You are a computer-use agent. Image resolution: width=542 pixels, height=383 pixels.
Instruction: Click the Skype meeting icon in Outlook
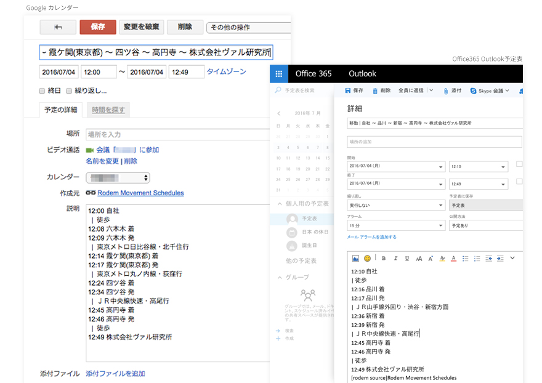tap(473, 91)
